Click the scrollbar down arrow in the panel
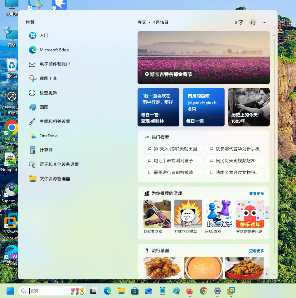This screenshot has width=296, height=298. pyautogui.click(x=274, y=275)
